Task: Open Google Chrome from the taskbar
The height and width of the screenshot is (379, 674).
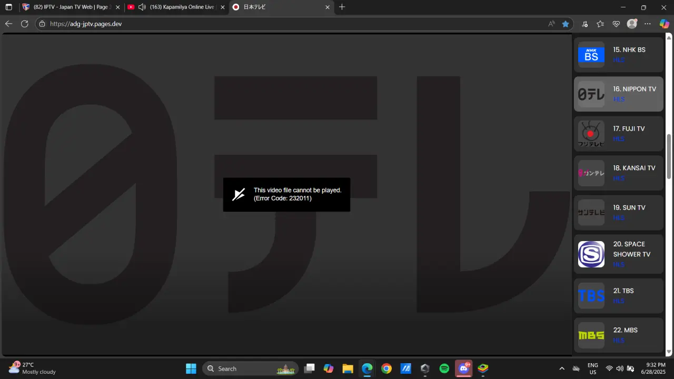Action: [386, 368]
